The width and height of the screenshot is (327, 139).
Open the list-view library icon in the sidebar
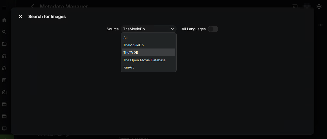coord(4,80)
